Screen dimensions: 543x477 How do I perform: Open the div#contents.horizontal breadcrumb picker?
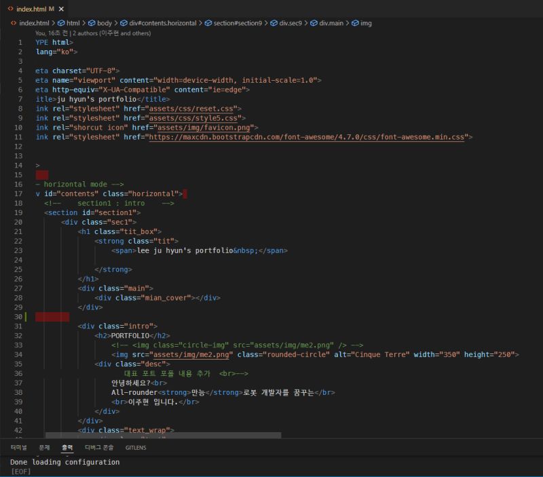(162, 22)
